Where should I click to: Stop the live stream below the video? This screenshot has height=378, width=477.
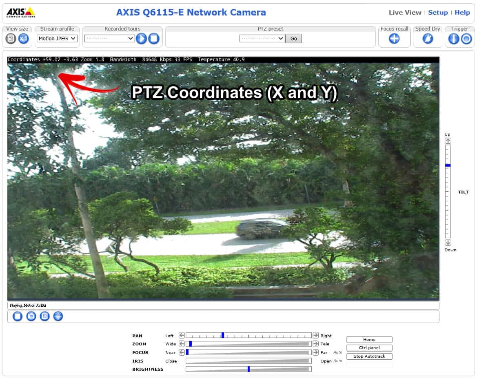18,316
